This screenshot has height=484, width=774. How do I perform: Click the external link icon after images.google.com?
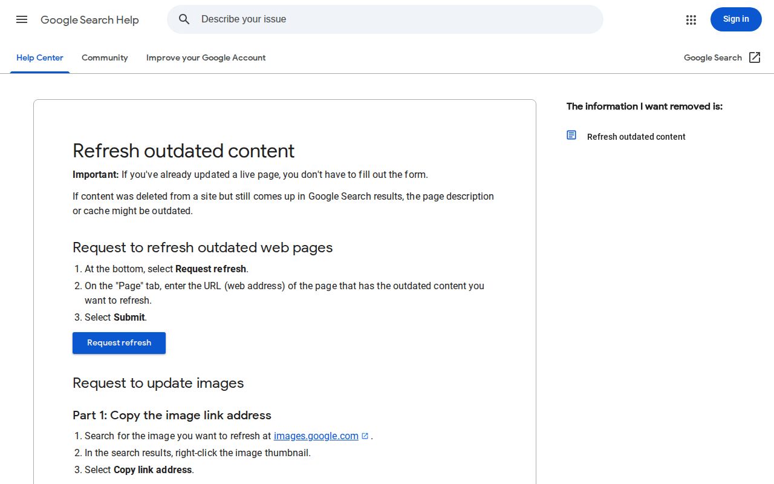[365, 436]
